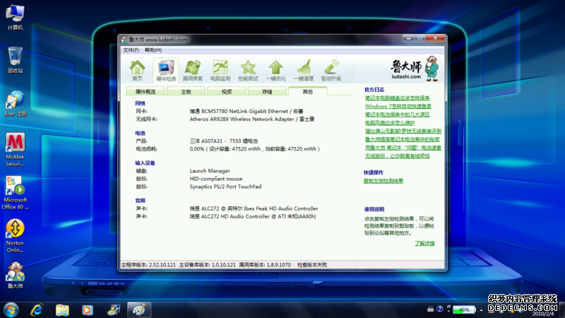Show hidden tray icons arrow
This screenshot has height=318, width=565.
click(x=481, y=310)
